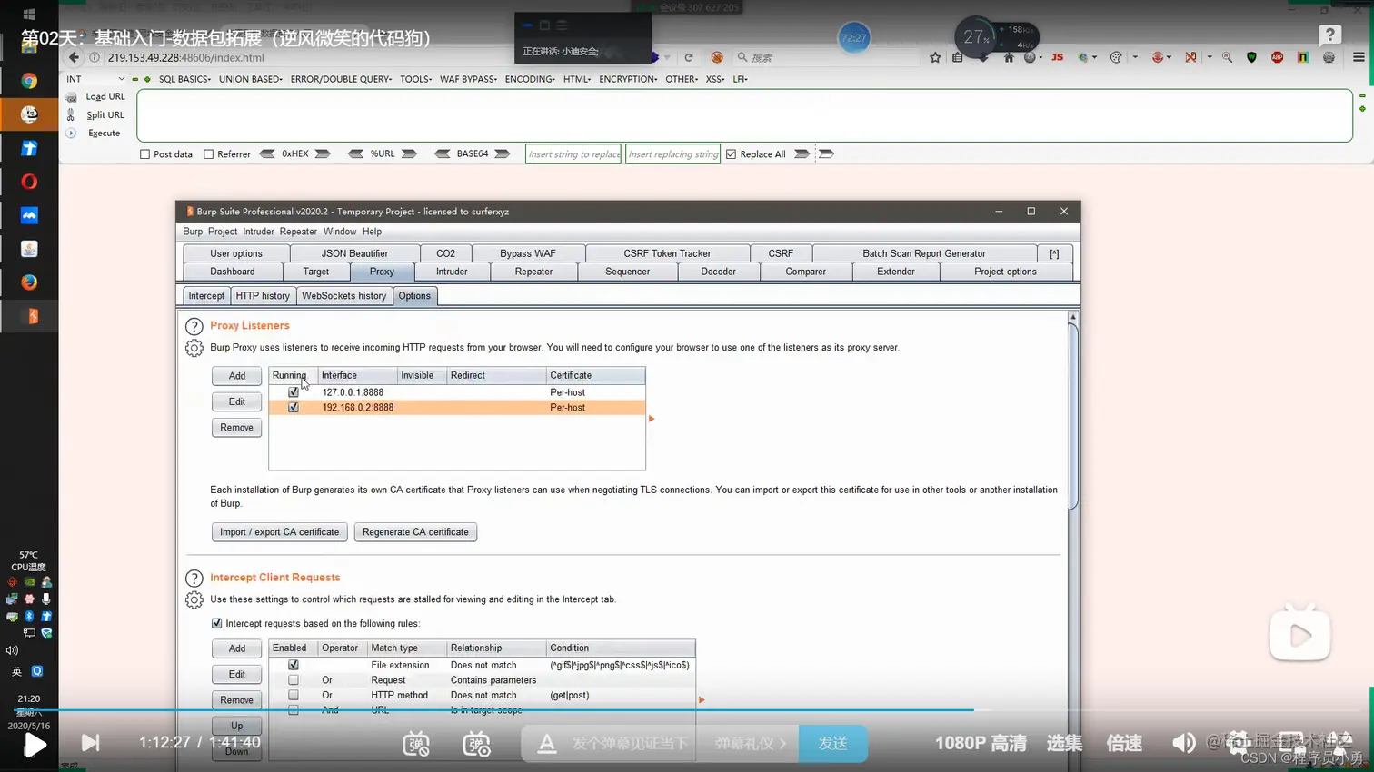This screenshot has height=772, width=1374.
Task: Click the arrow right of %URL
Action: coord(409,153)
